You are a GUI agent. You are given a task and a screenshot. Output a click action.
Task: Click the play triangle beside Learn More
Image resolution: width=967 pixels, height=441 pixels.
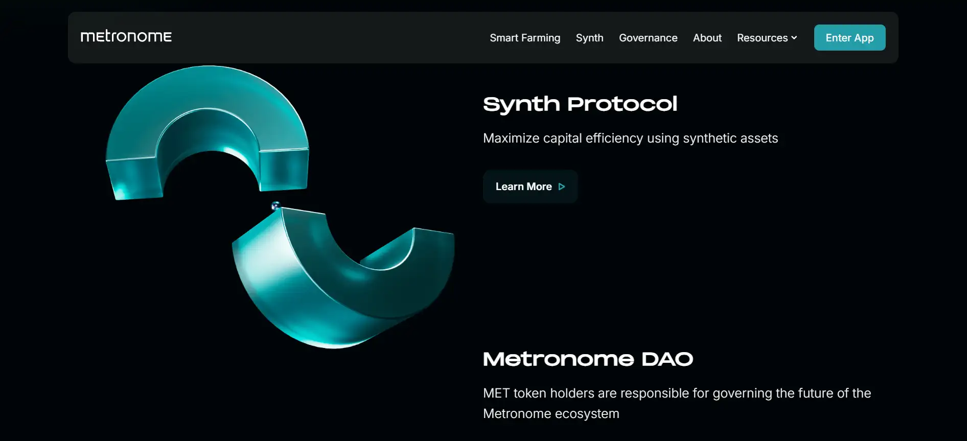click(x=562, y=187)
